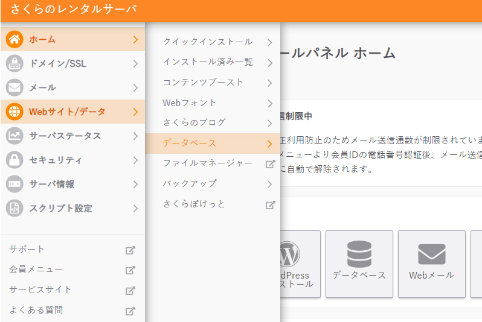The width and height of the screenshot is (482, 322).
Task: Click the Webメール envelope icon on the card
Action: pos(432,254)
